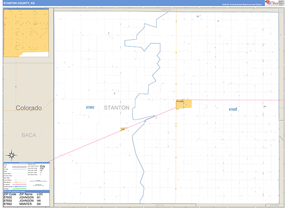Click the compass rose icon
The width and height of the screenshot is (286, 208).
coord(11,155)
